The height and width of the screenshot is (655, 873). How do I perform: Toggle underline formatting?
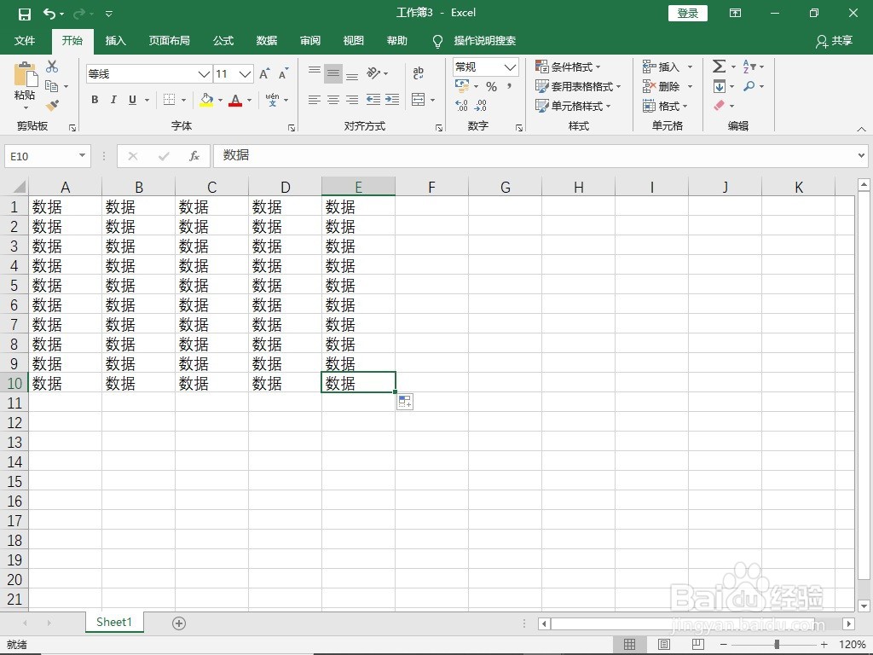tap(132, 100)
